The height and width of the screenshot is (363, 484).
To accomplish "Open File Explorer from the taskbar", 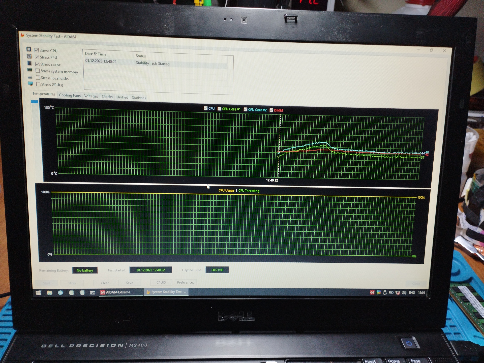I will (49, 293).
